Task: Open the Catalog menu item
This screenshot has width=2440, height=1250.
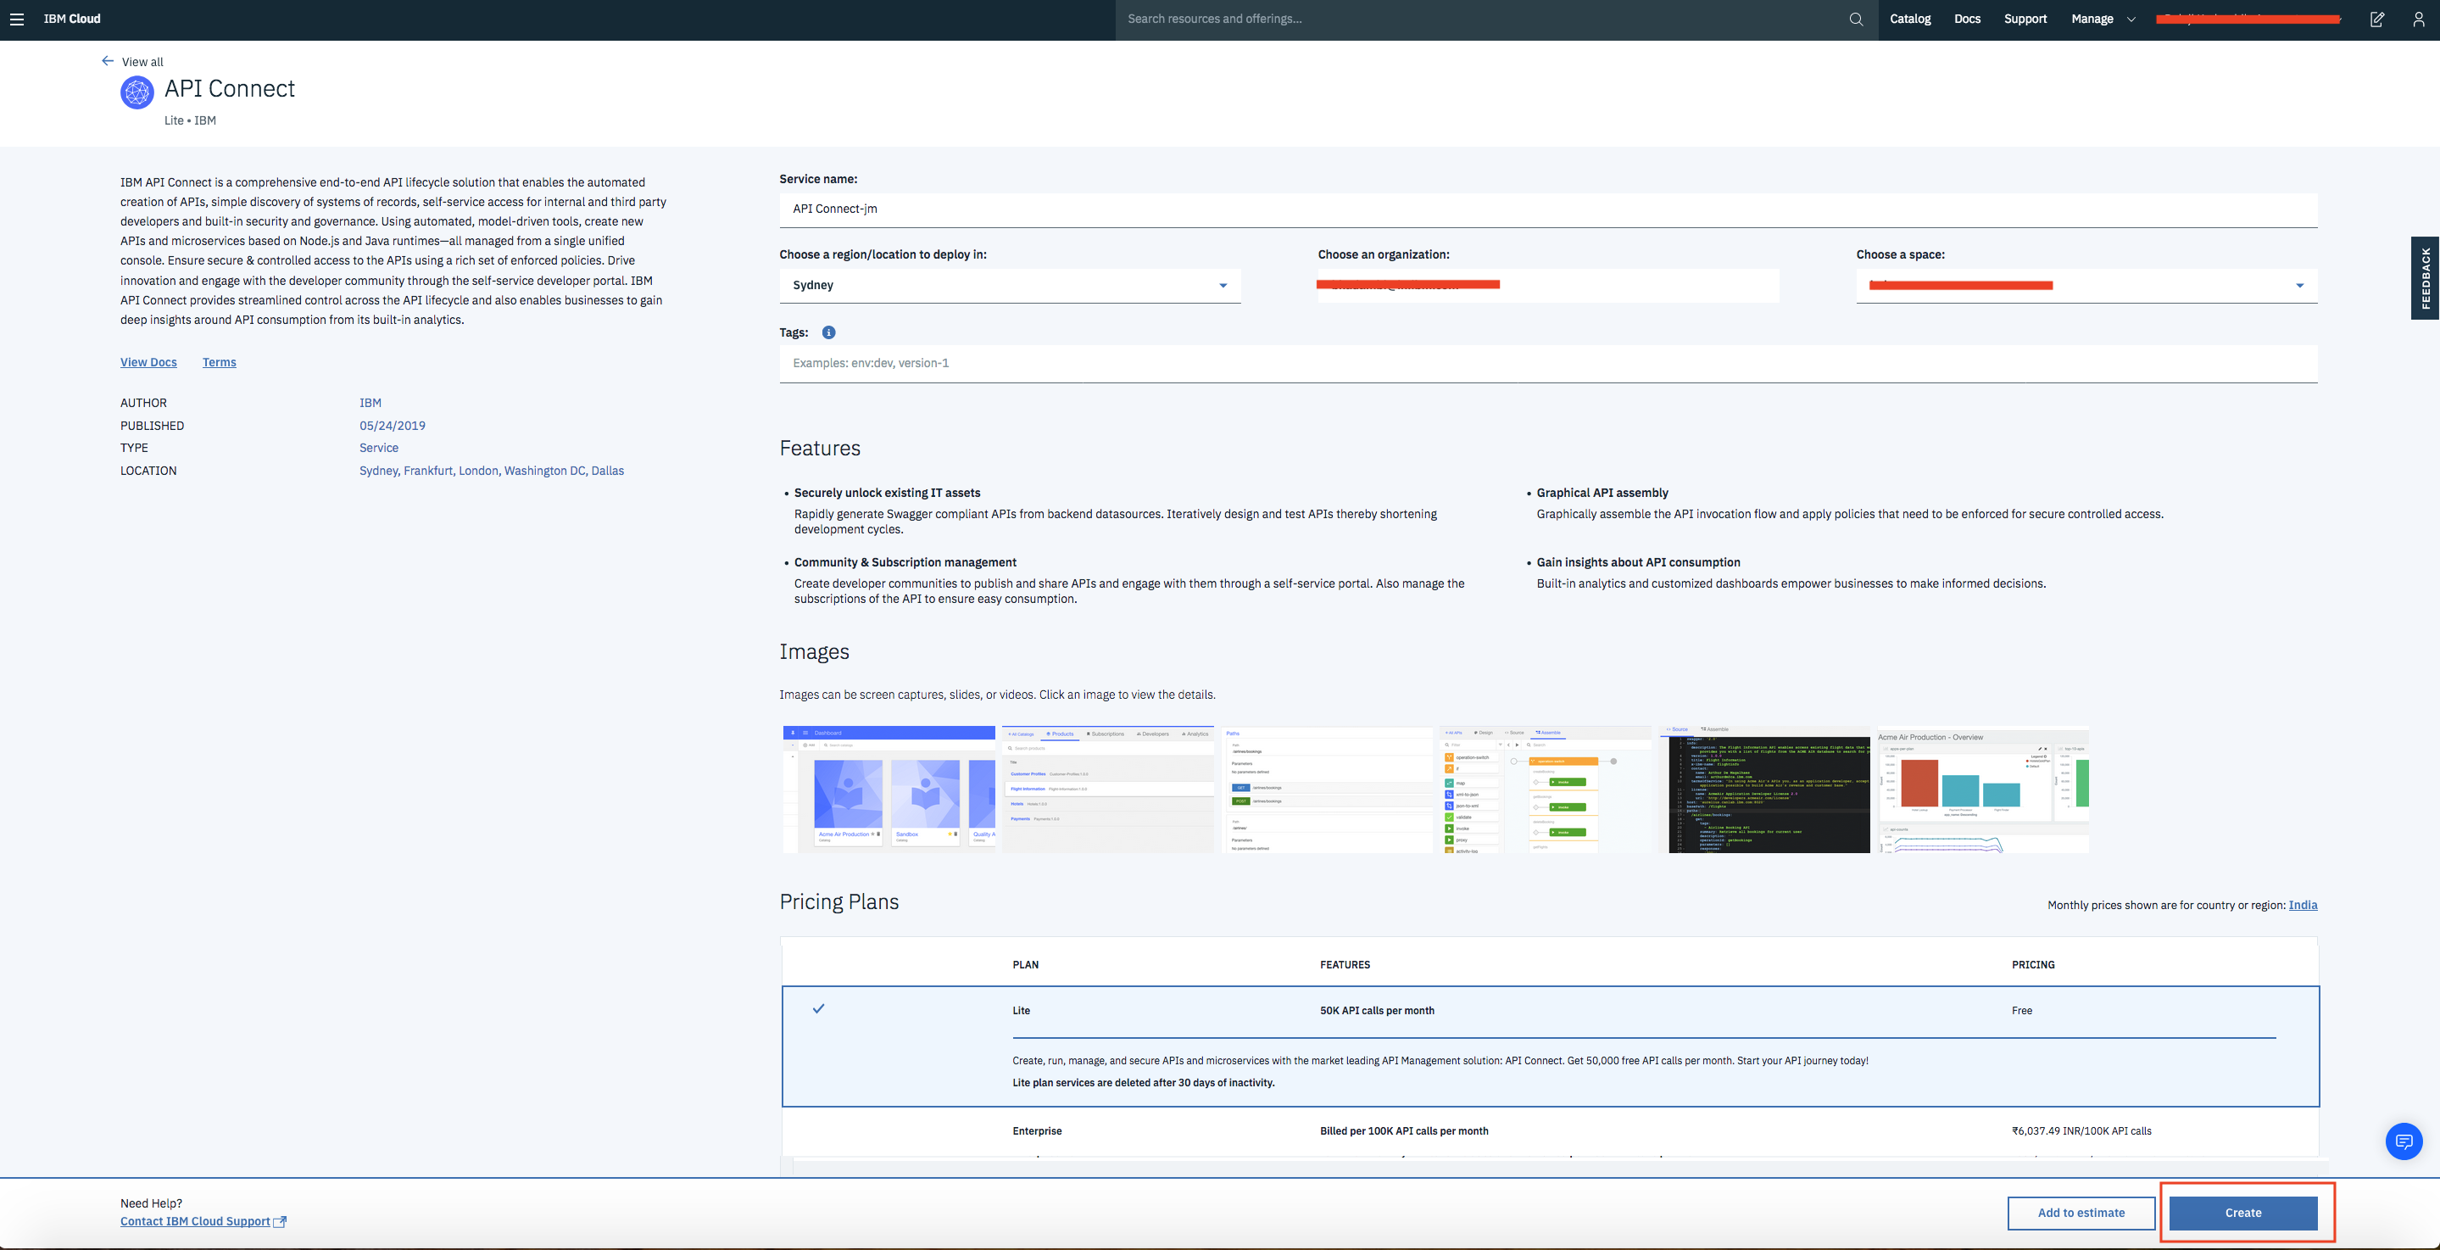Action: click(1909, 19)
